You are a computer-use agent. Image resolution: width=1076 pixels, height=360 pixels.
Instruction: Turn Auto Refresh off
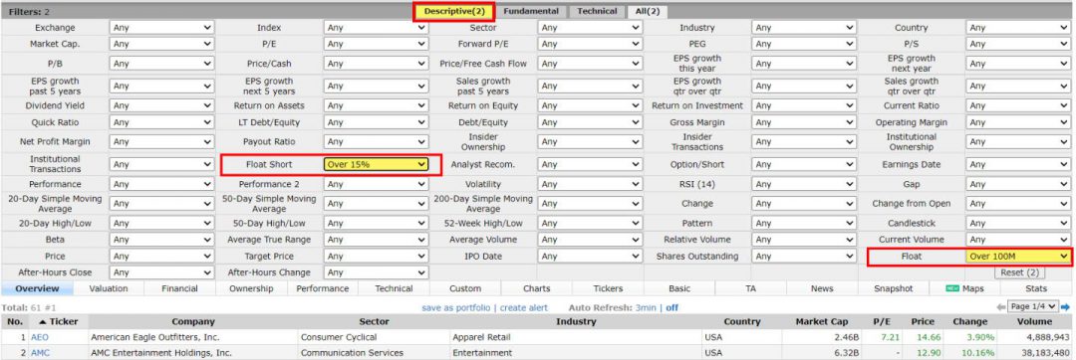(672, 307)
